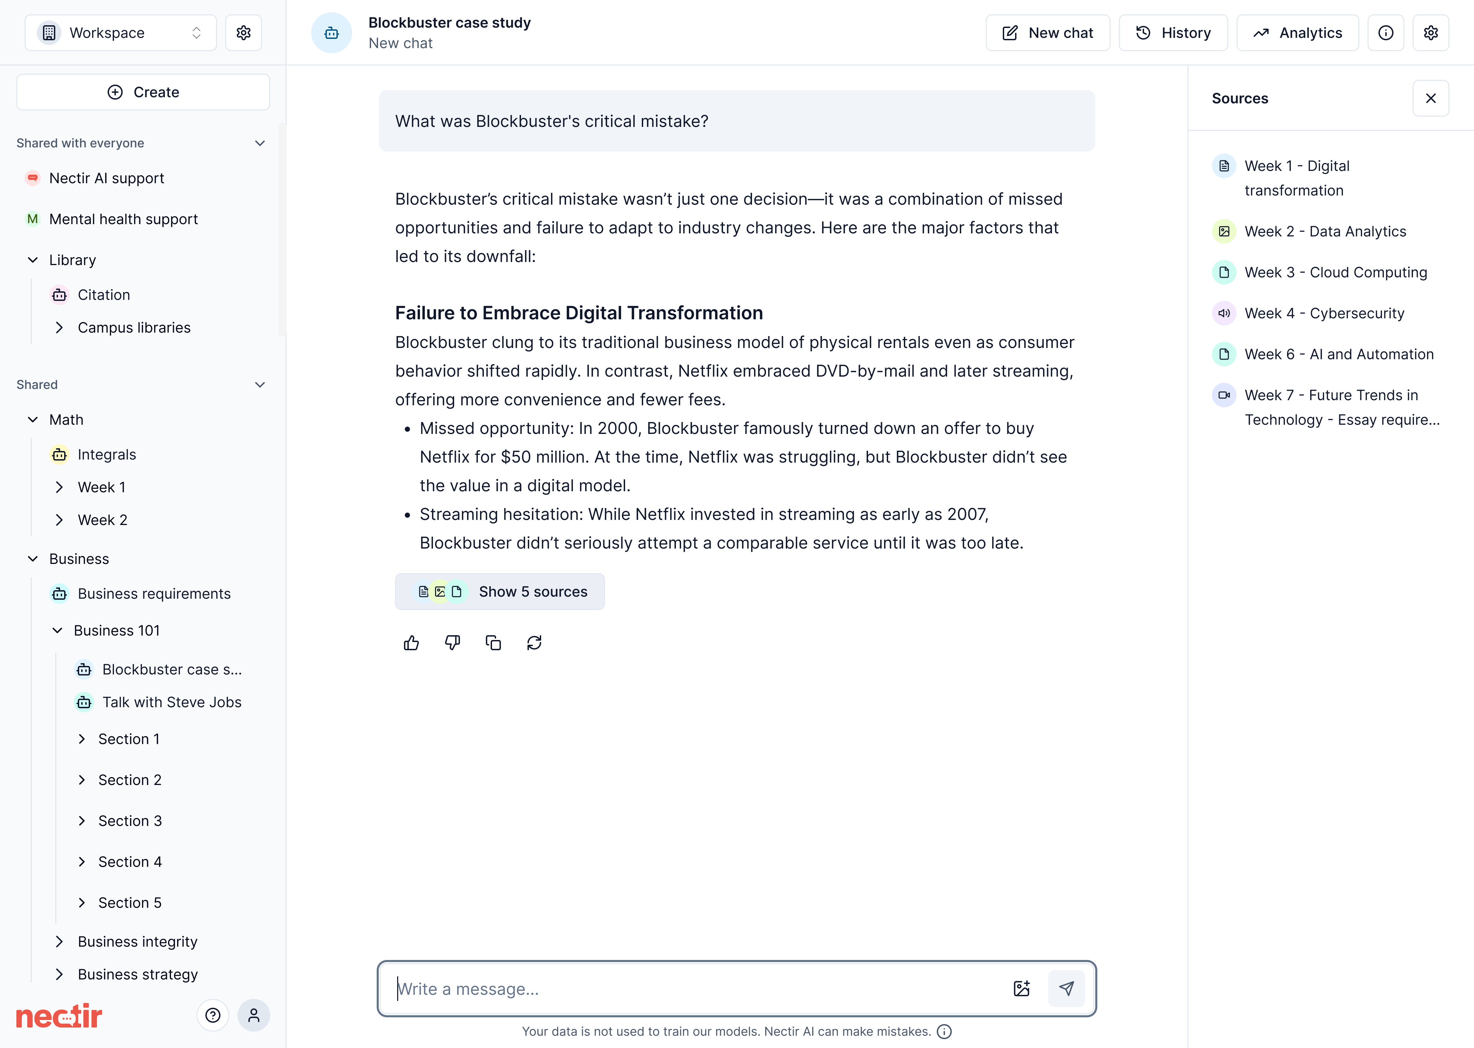Expand the Campus libraries folder
The image size is (1474, 1048).
point(59,328)
